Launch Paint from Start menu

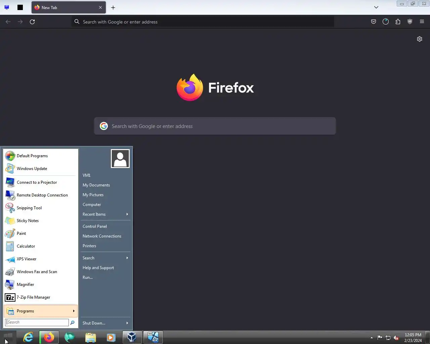[x=41, y=233]
